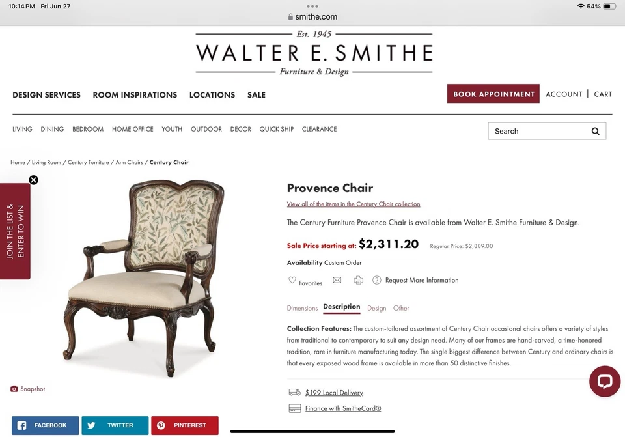Open the Living menu category
The image size is (625, 437).
click(x=22, y=129)
